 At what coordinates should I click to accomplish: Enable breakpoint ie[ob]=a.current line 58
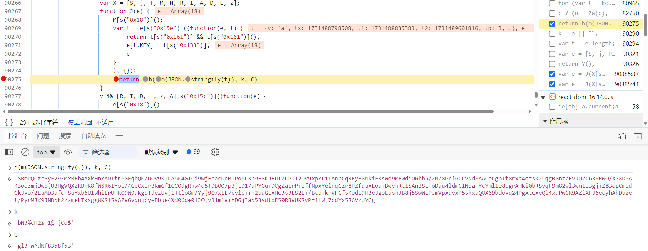pyautogui.click(x=552, y=107)
